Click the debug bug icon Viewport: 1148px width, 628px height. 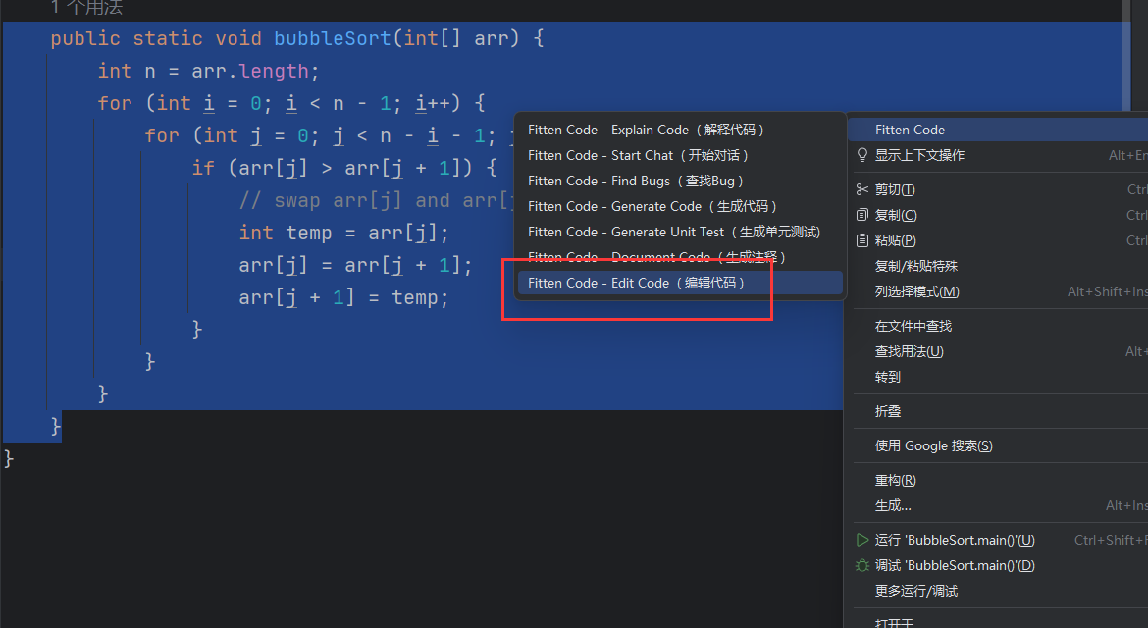(x=862, y=565)
